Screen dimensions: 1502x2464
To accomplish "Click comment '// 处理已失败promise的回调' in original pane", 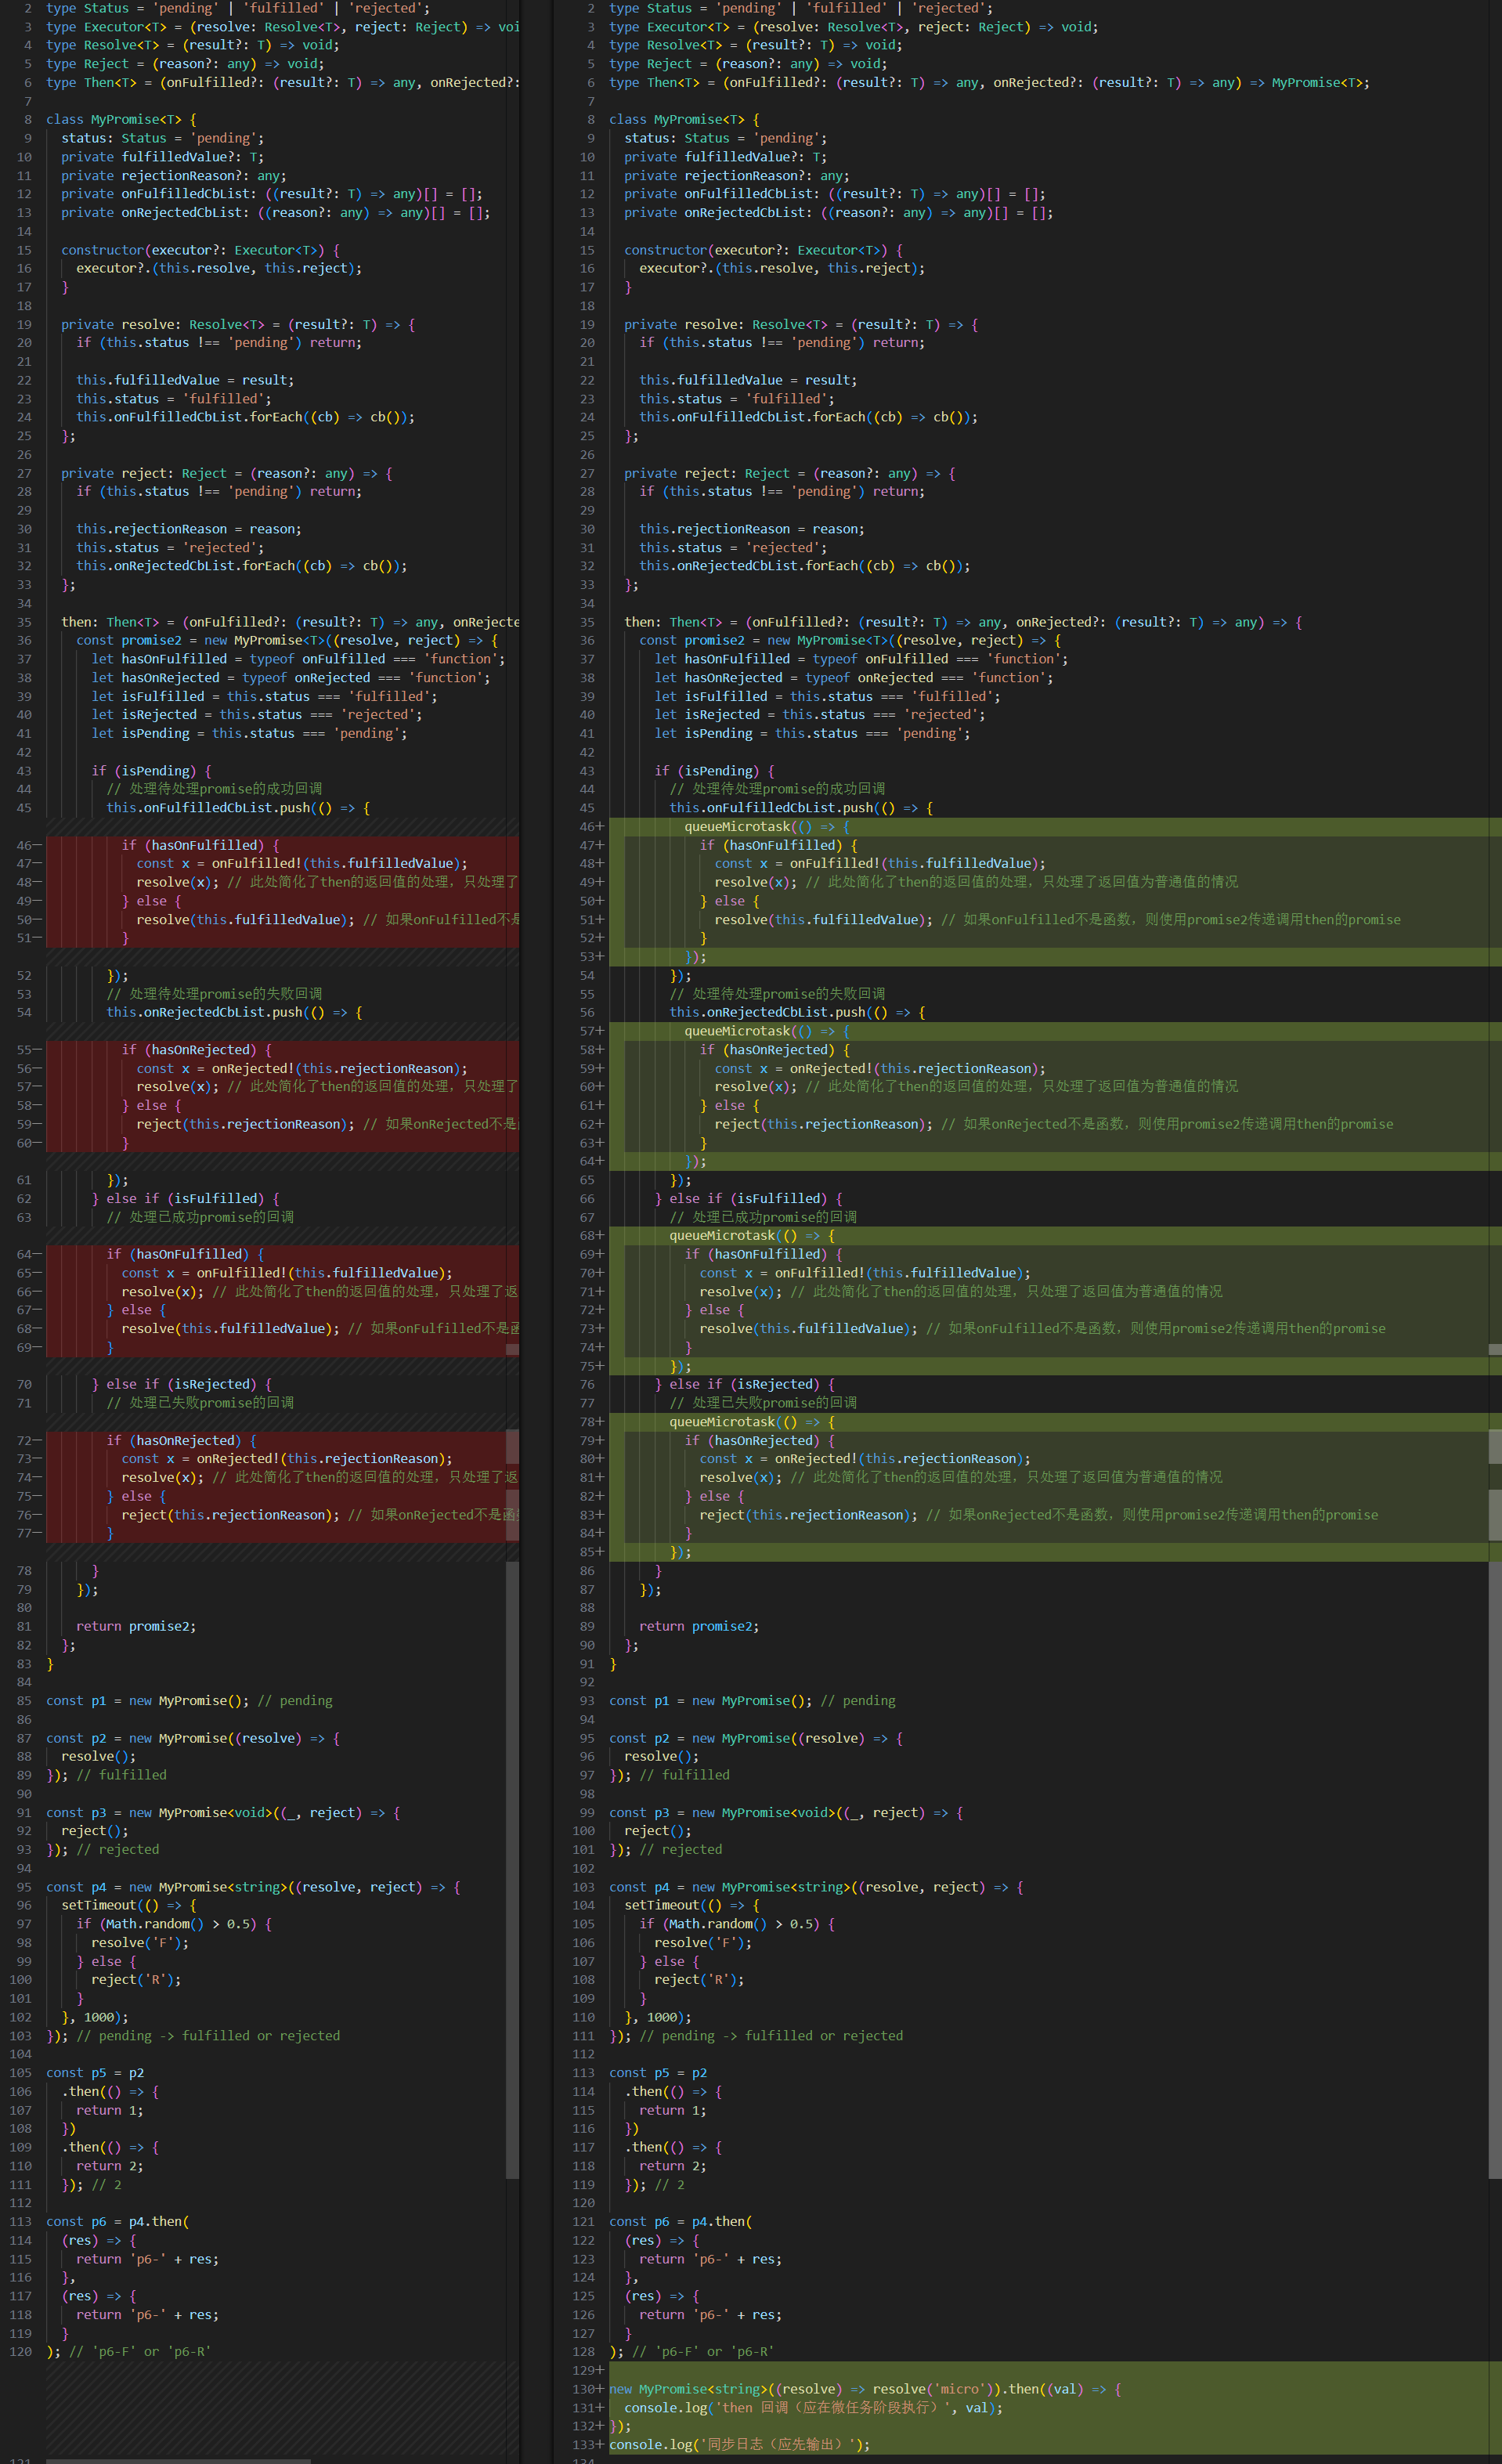I will 200,1403.
